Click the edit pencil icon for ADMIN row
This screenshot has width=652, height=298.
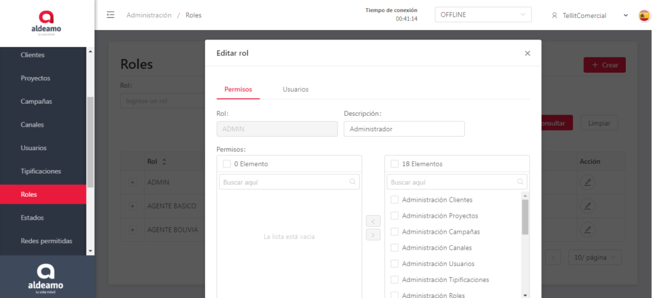pyautogui.click(x=588, y=183)
